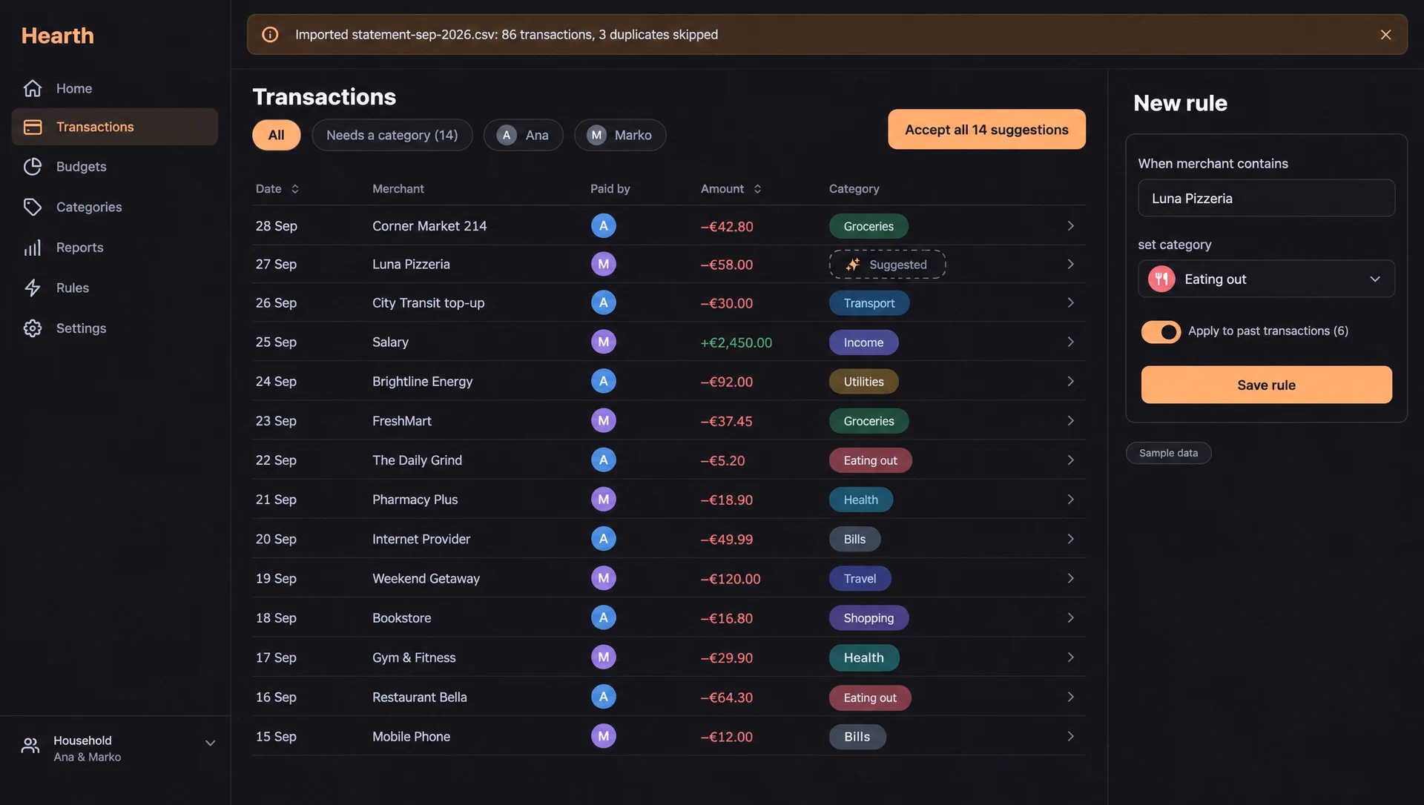The image size is (1424, 805).
Task: Click the Shopping tag for Bookstore
Action: [x=868, y=618]
